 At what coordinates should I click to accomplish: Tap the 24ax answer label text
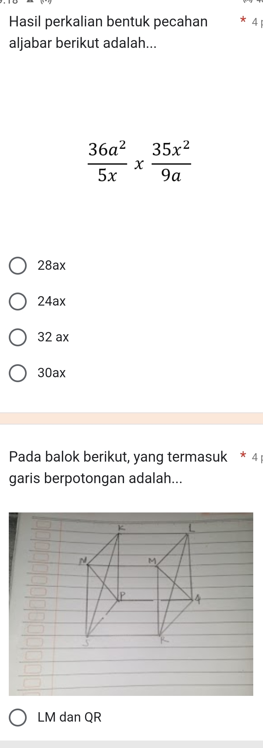pos(52,301)
